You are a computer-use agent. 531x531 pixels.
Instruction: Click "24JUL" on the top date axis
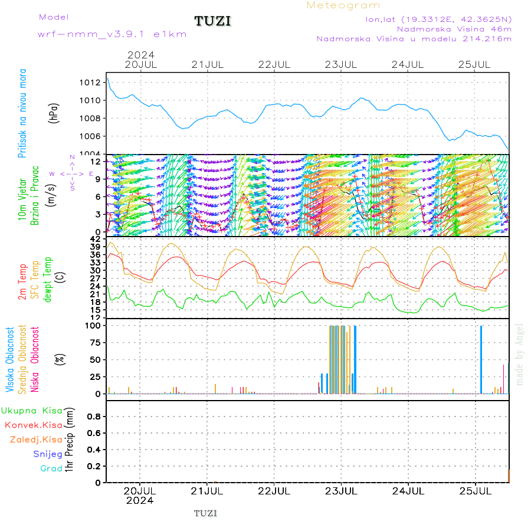tap(408, 65)
